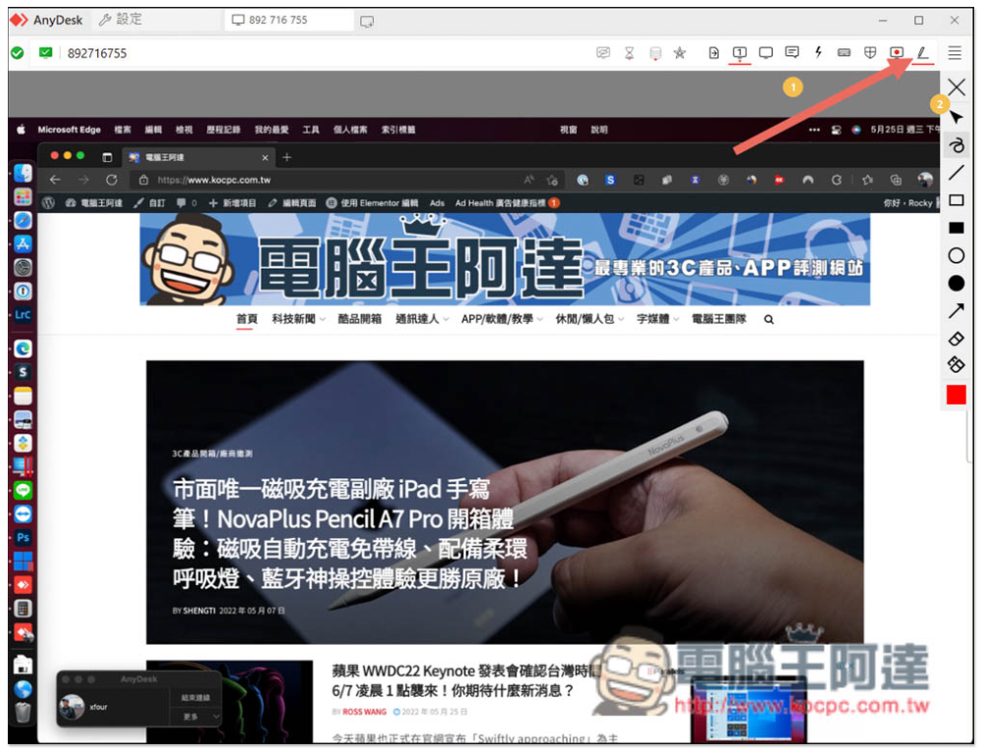Click the hourglass icon in AnyDesk toolbar

tap(630, 53)
